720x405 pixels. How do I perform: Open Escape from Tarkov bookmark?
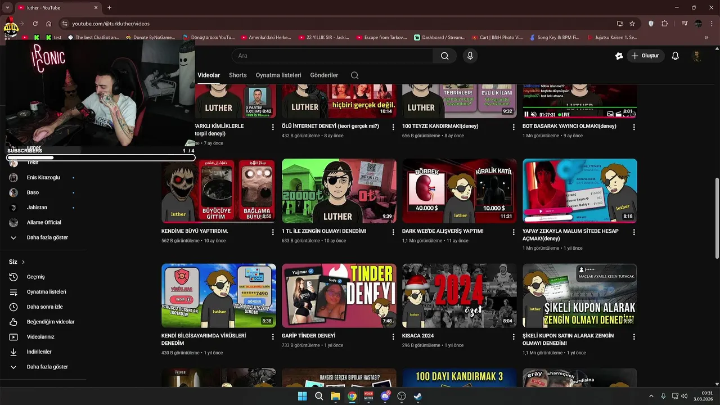pyautogui.click(x=381, y=38)
